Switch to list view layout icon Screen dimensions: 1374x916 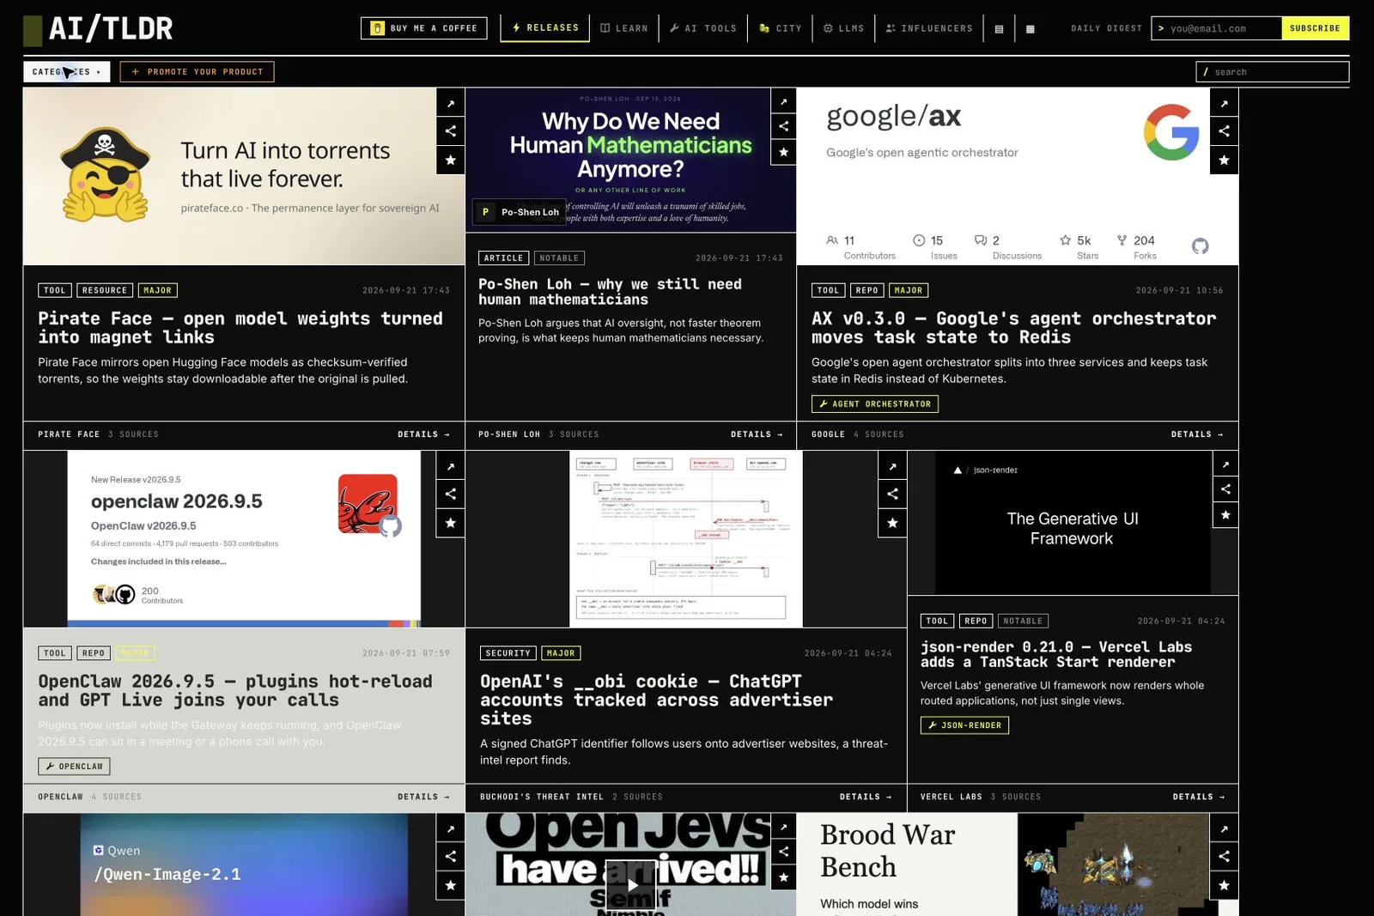[999, 28]
